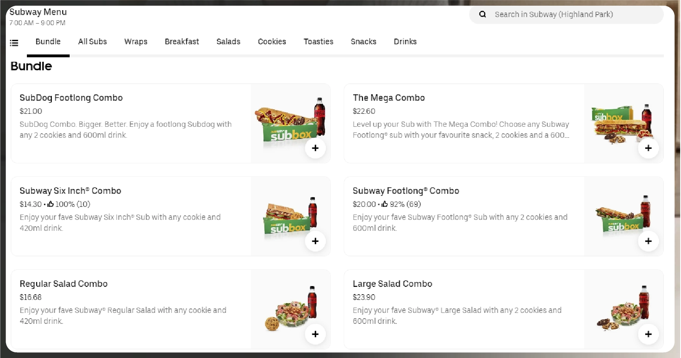This screenshot has height=358, width=681.
Task: Click the thumbs-up icon on Six Inch Combo
Action: (51, 204)
